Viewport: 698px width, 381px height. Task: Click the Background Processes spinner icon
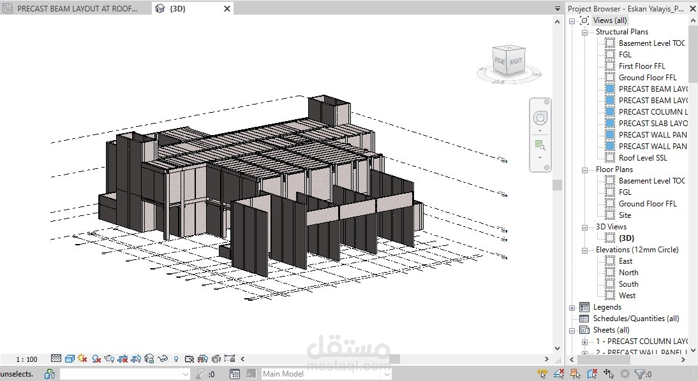pyautogui.click(x=625, y=374)
